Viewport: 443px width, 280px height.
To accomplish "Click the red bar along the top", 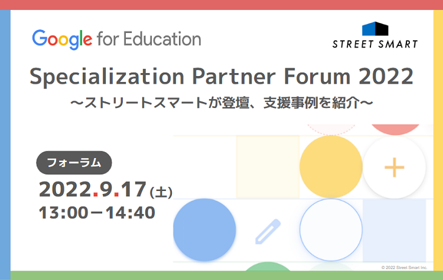I will coord(221,4).
